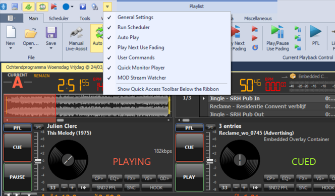Toggle the Auto Play quick access icon
The height and width of the screenshot is (196, 335).
pos(42,7)
